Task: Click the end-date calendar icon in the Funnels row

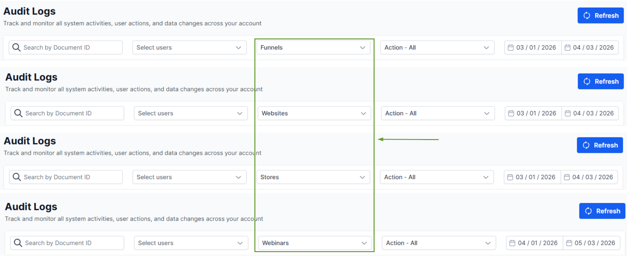Action: click(x=568, y=48)
